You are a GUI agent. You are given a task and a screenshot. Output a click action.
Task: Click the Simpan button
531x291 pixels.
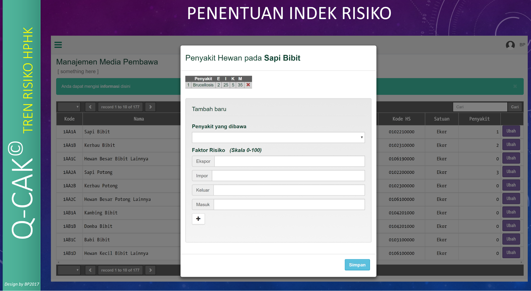(x=357, y=265)
